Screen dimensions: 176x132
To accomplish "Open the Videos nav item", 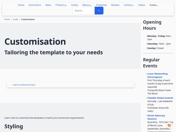I will (x=142, y=5).
